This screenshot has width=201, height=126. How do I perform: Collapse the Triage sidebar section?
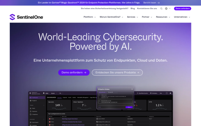point(44,105)
